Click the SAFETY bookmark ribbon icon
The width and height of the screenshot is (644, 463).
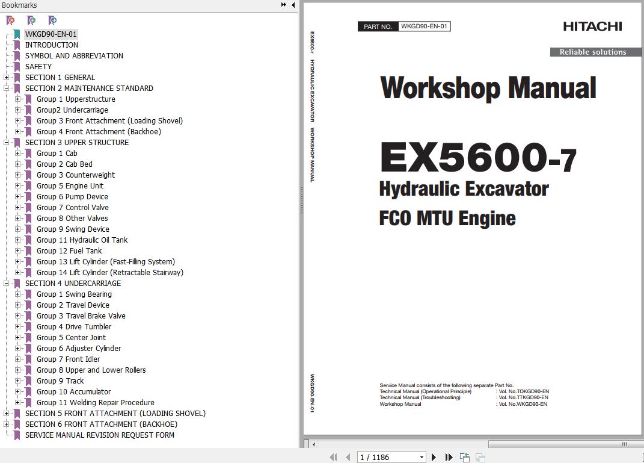[17, 67]
